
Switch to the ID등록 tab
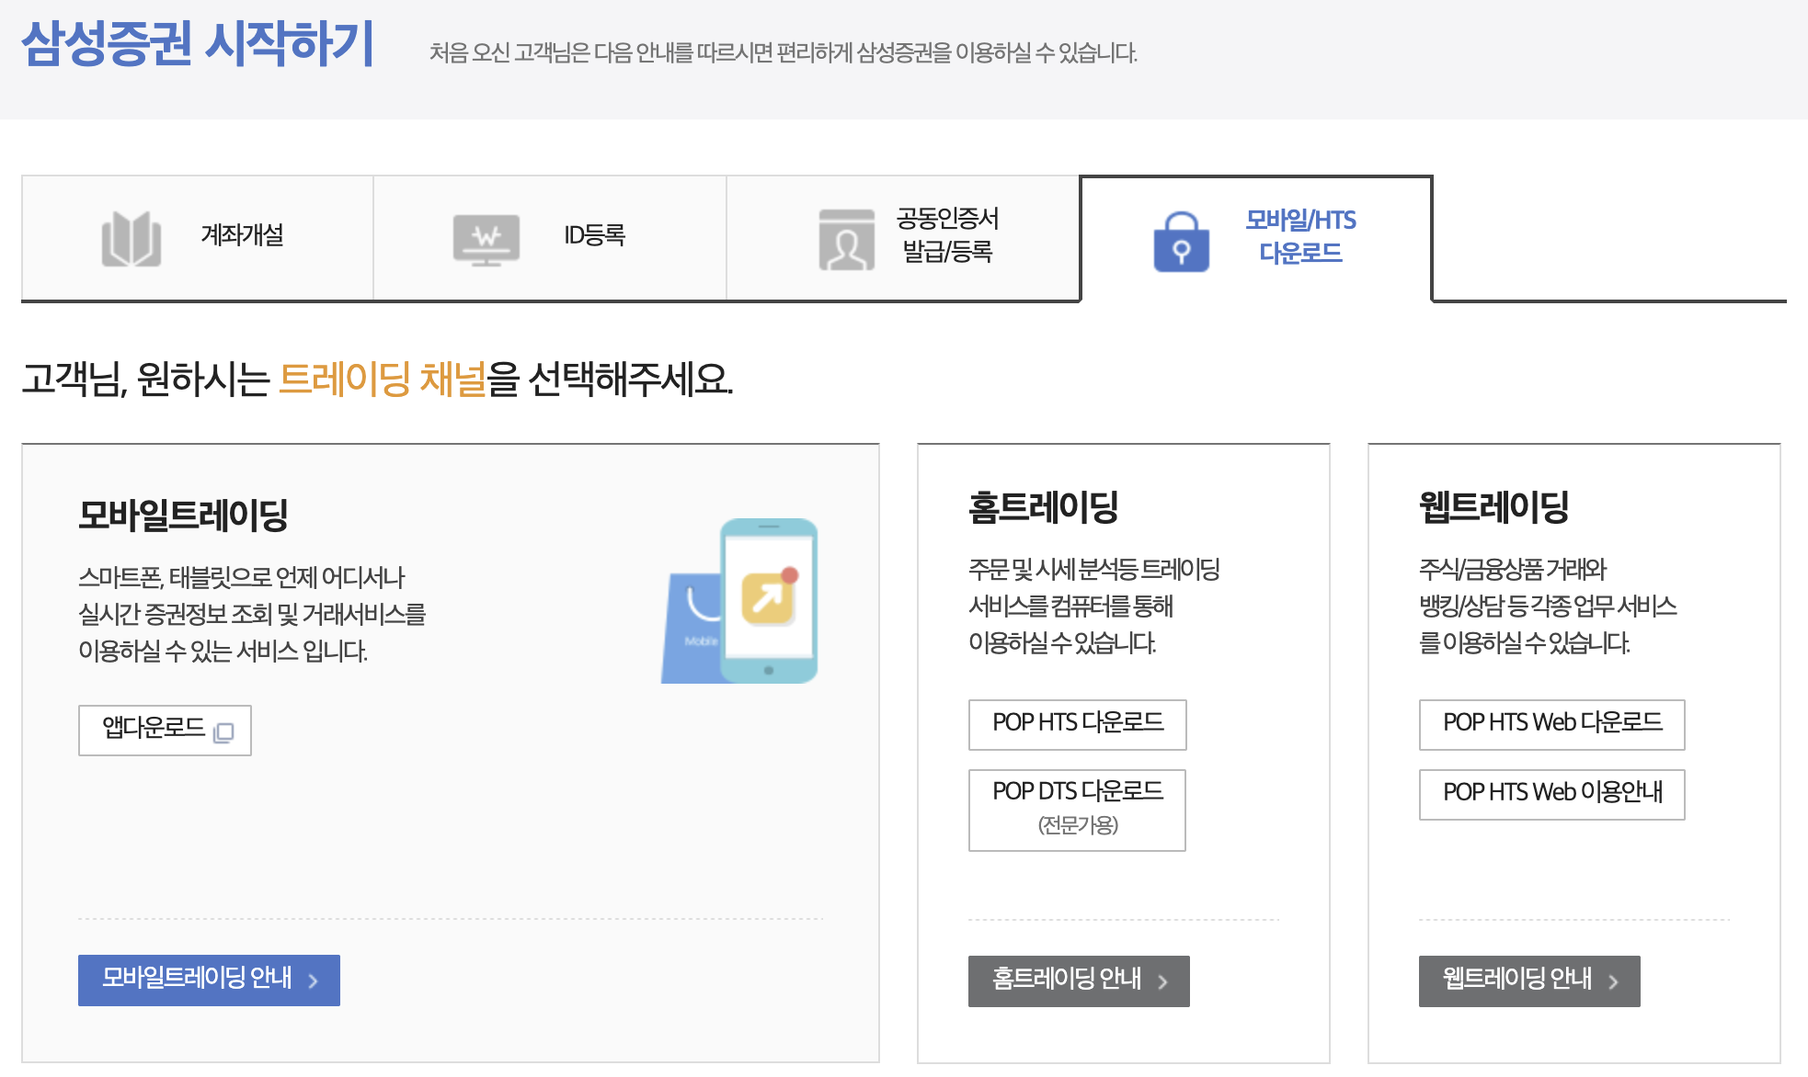point(594,235)
